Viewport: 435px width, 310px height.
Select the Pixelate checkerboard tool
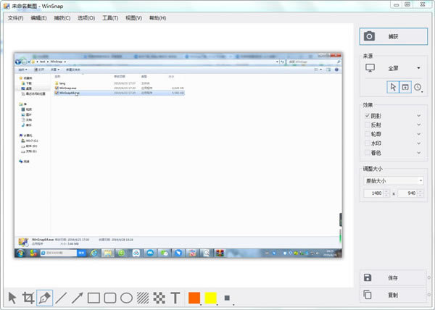[x=159, y=298]
